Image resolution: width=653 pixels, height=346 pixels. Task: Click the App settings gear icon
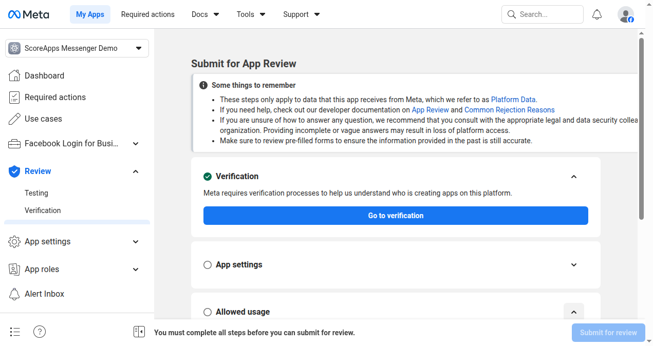[x=14, y=242]
